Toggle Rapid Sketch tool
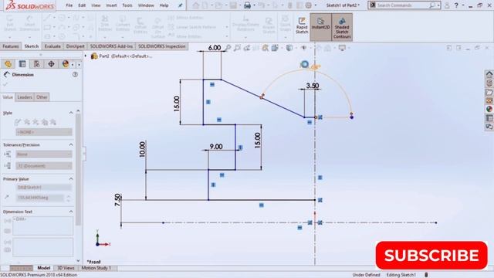Screen dimensions: 494x278 coord(302,25)
